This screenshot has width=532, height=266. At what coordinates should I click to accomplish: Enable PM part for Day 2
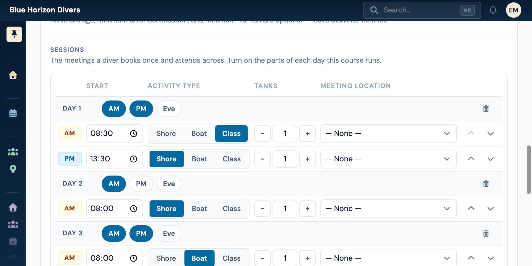(x=141, y=184)
